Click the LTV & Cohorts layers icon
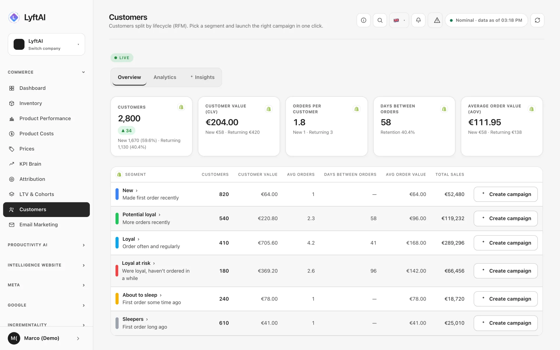Image resolution: width=560 pixels, height=350 pixels. click(x=12, y=194)
